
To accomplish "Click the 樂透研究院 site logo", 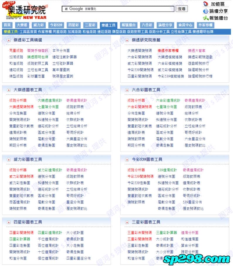I will coord(25,11).
